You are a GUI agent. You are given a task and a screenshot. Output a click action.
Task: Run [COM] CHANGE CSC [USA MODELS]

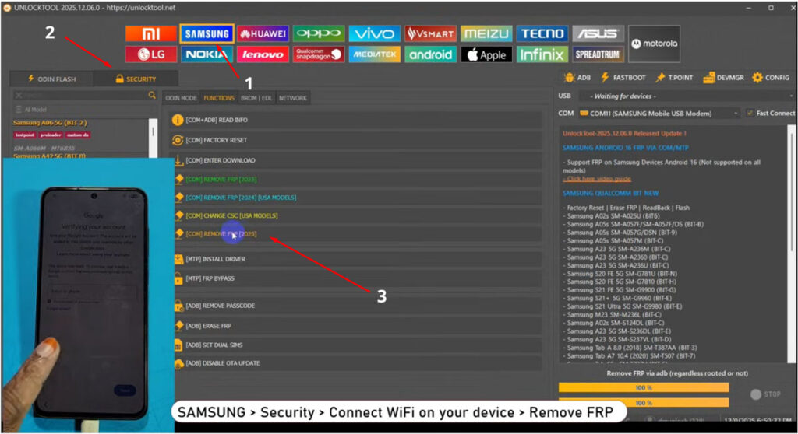pos(355,216)
